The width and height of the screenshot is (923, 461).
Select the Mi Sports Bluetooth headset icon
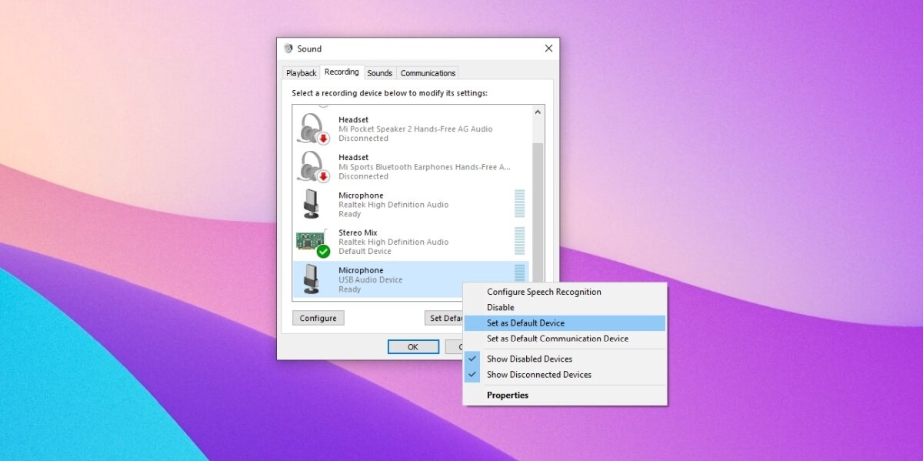(312, 165)
